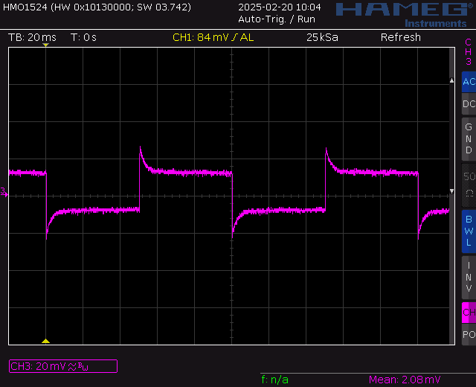The image size is (476, 387).
Task: Click the yellow trigger marker at bottom
Action: [x=45, y=341]
